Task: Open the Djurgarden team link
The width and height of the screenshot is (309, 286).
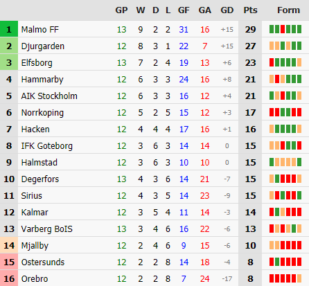Action: [x=43, y=46]
